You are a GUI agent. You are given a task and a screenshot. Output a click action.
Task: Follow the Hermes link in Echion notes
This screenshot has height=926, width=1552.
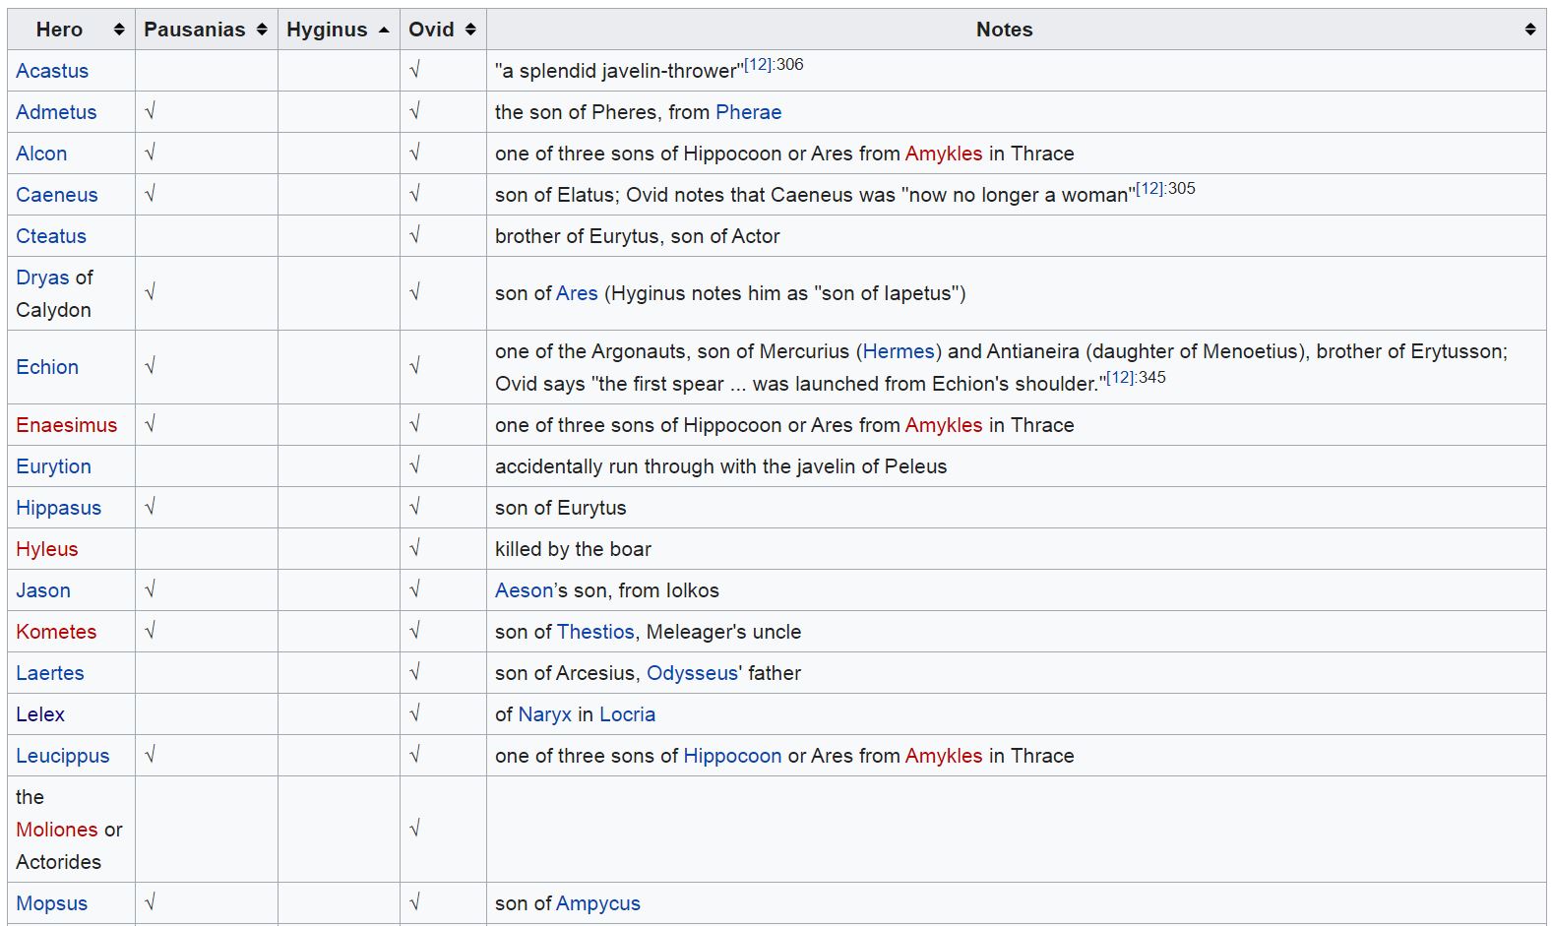click(x=898, y=351)
